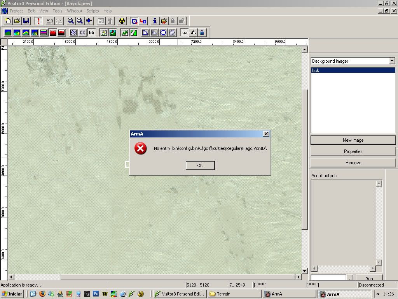Toggle the blue padlock lock button
Viewport: 398px width, 299px height.
(202, 33)
